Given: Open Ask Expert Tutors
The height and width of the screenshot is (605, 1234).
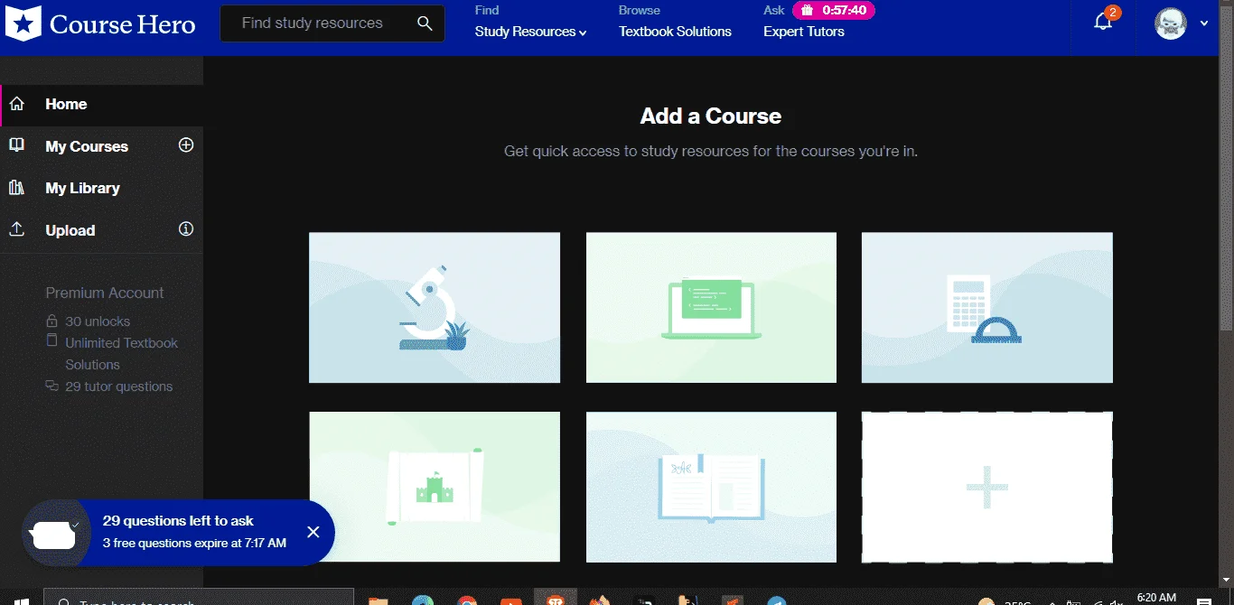Looking at the screenshot, I should [x=803, y=32].
